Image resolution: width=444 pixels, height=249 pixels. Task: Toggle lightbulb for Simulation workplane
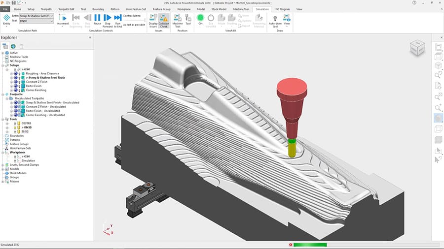(15, 160)
